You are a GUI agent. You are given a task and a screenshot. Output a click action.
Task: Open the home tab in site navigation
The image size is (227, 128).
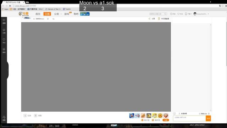[38, 14]
